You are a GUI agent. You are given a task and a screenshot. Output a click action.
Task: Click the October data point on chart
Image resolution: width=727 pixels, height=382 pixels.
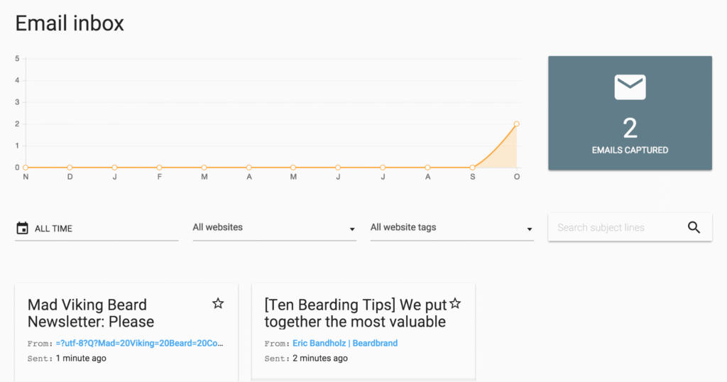pyautogui.click(x=516, y=124)
